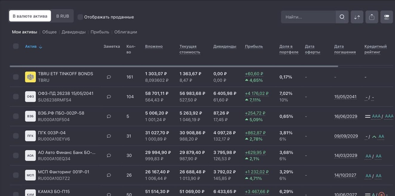Open note icon for ОФЗ-ПД 26238 row
This screenshot has width=395, height=196.
tap(109, 97)
